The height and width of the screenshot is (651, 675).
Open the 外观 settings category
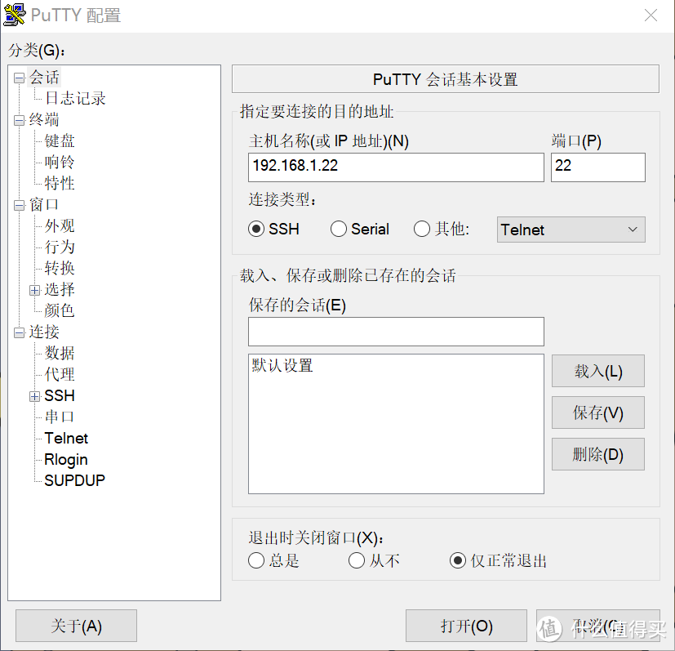pyautogui.click(x=60, y=225)
